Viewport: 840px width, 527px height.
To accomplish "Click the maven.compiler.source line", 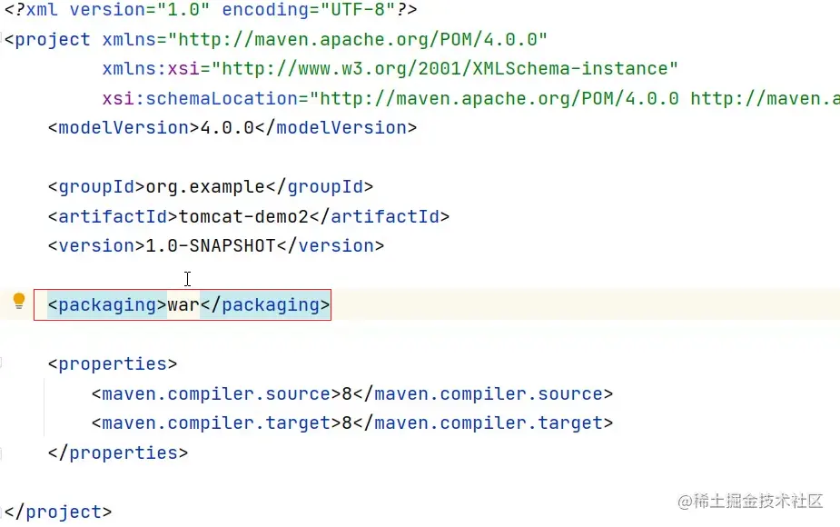I will coord(352,394).
